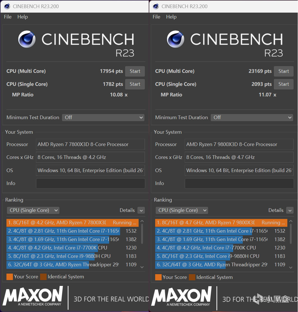Click ranking scrollbar thumb in right window
298x312 pixels.
coord(291,234)
